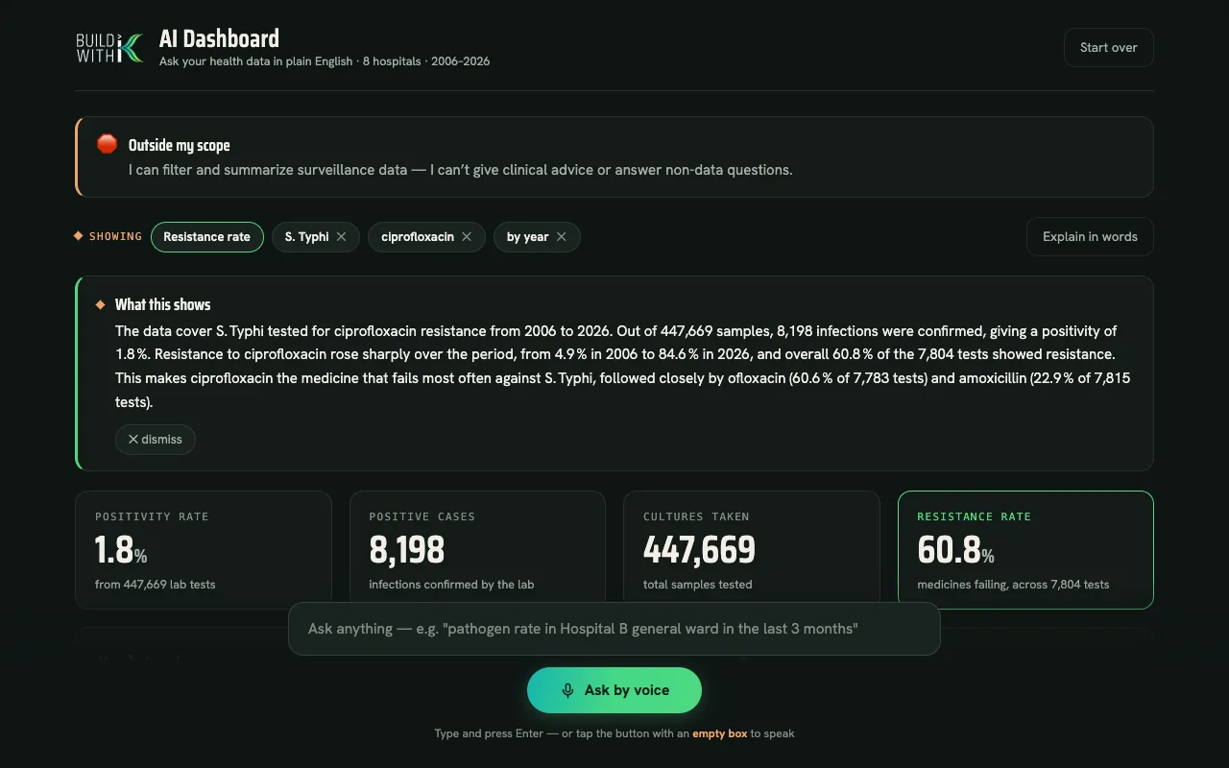The width and height of the screenshot is (1229, 768).
Task: Click the orange diamond icon next to SHOWING
Action: tap(79, 236)
